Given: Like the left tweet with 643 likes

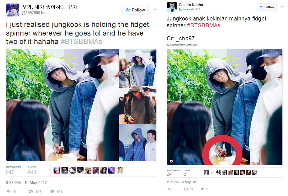Looking at the screenshot, I should (x=52, y=191).
